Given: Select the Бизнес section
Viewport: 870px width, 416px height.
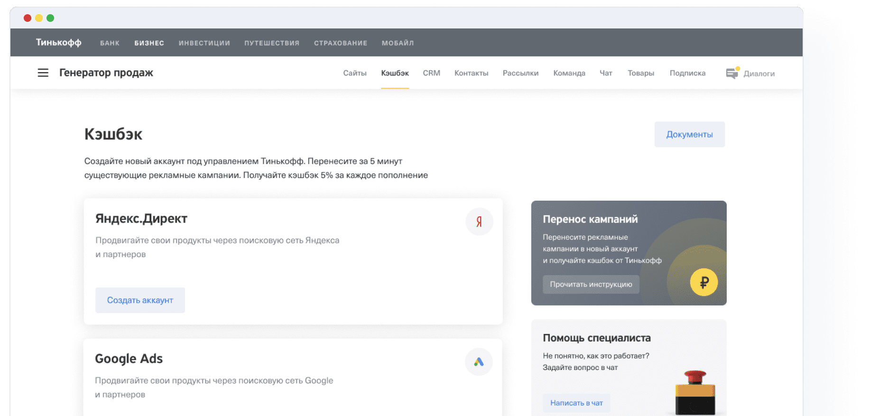Looking at the screenshot, I should coord(149,43).
